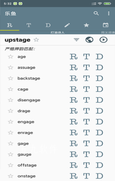Open the calendar tab
Screen dimensions: 115x181
pos(106,25)
